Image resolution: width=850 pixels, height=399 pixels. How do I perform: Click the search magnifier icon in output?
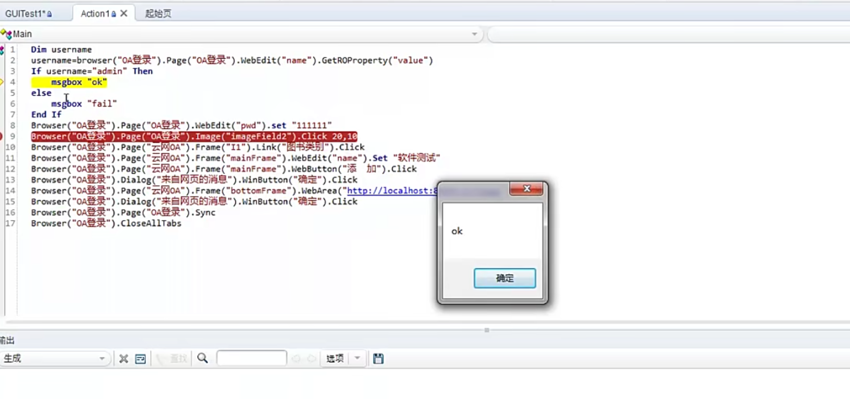pyautogui.click(x=202, y=359)
